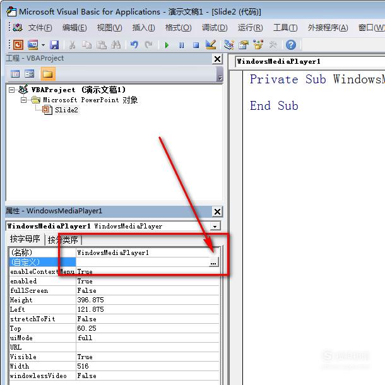Open the 视图(V) menu

point(110,28)
